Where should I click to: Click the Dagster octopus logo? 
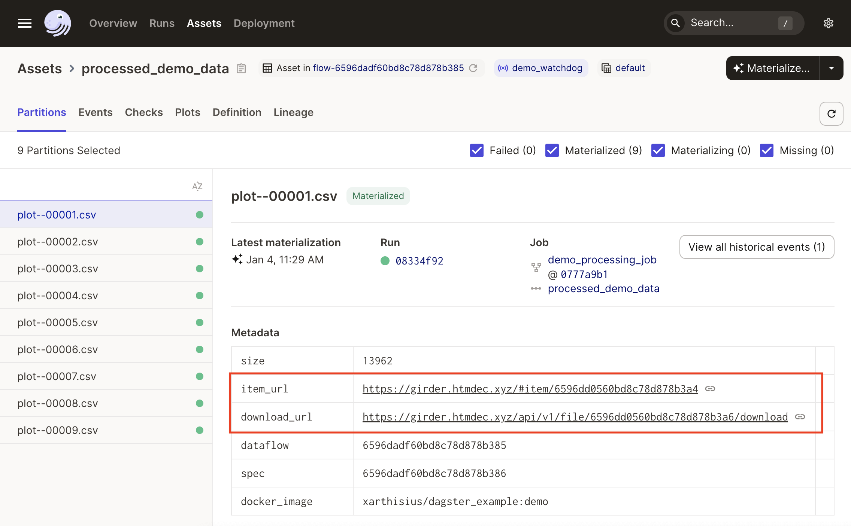pos(57,23)
